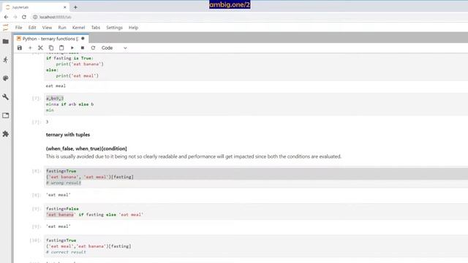Open the Kernel menu
The image size is (468, 263).
point(78,28)
